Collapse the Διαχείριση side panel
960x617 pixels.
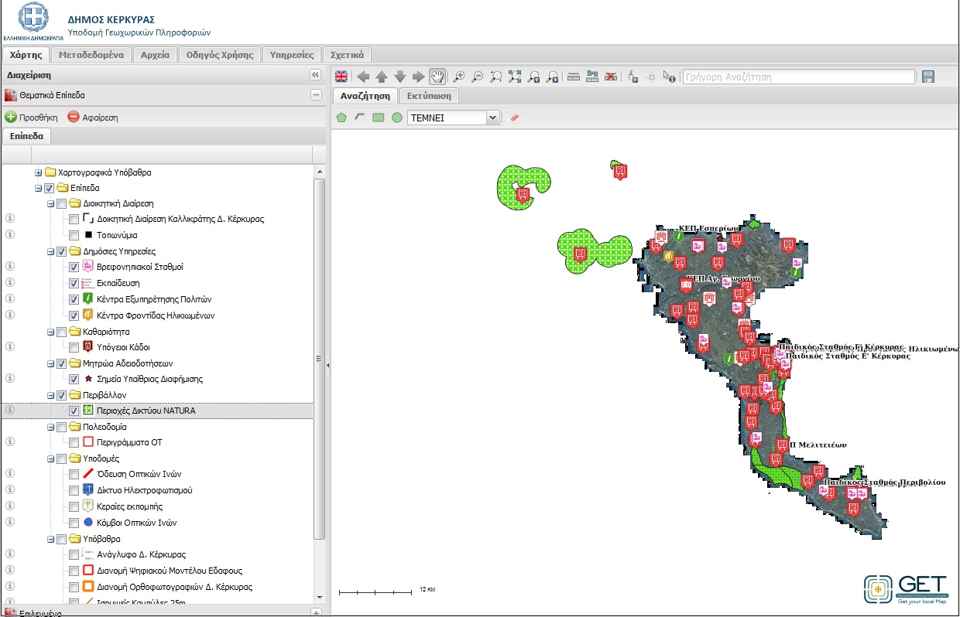click(315, 75)
